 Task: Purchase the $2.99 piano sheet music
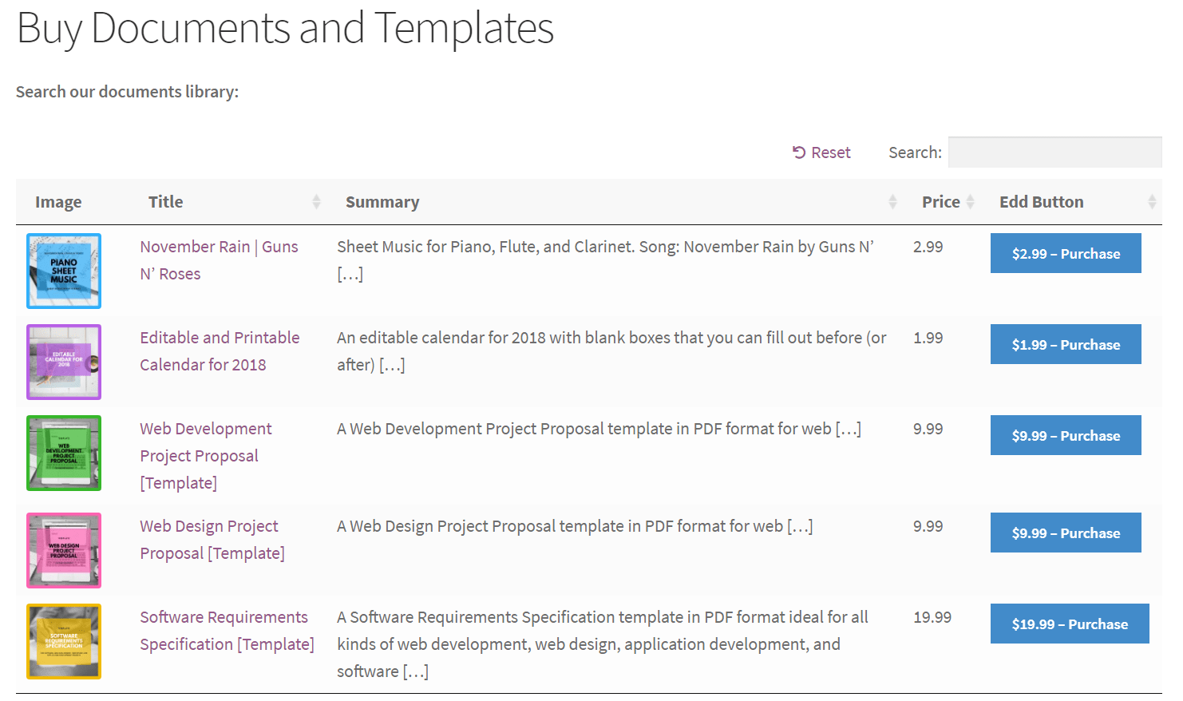(x=1066, y=253)
